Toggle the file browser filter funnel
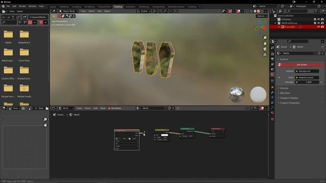The width and height of the screenshot is (326, 183). [x=41, y=22]
